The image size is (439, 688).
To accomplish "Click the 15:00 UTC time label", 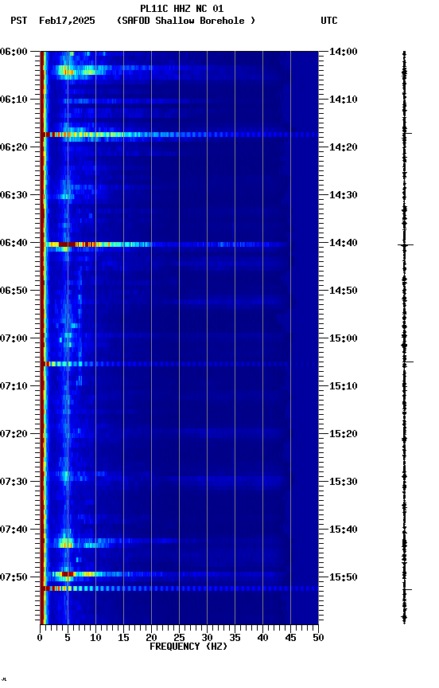I will coord(344,338).
